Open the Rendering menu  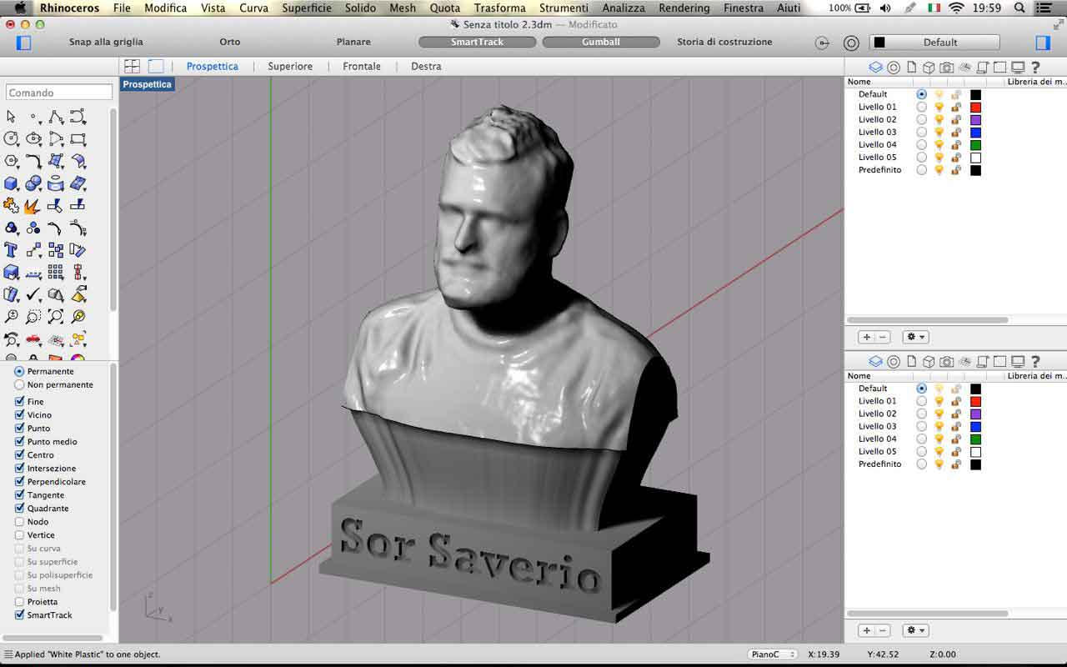(684, 8)
